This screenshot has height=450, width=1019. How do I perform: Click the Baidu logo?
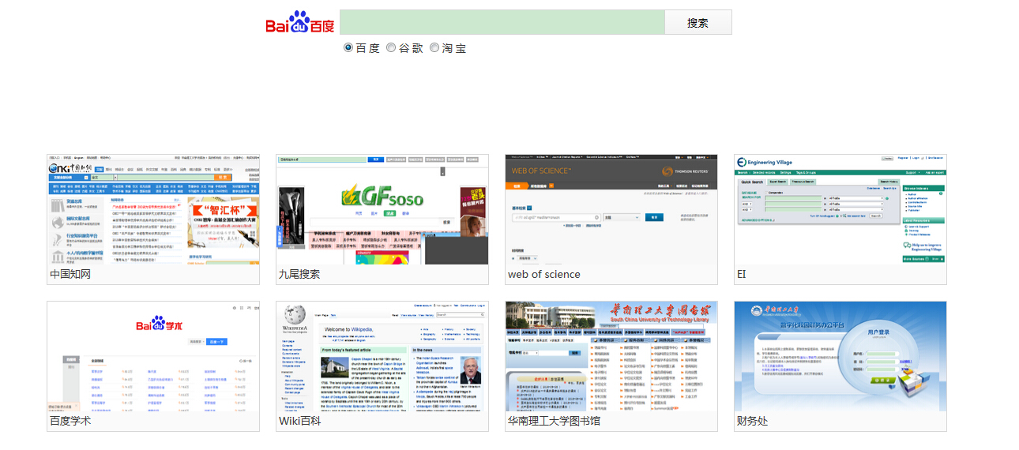point(299,23)
